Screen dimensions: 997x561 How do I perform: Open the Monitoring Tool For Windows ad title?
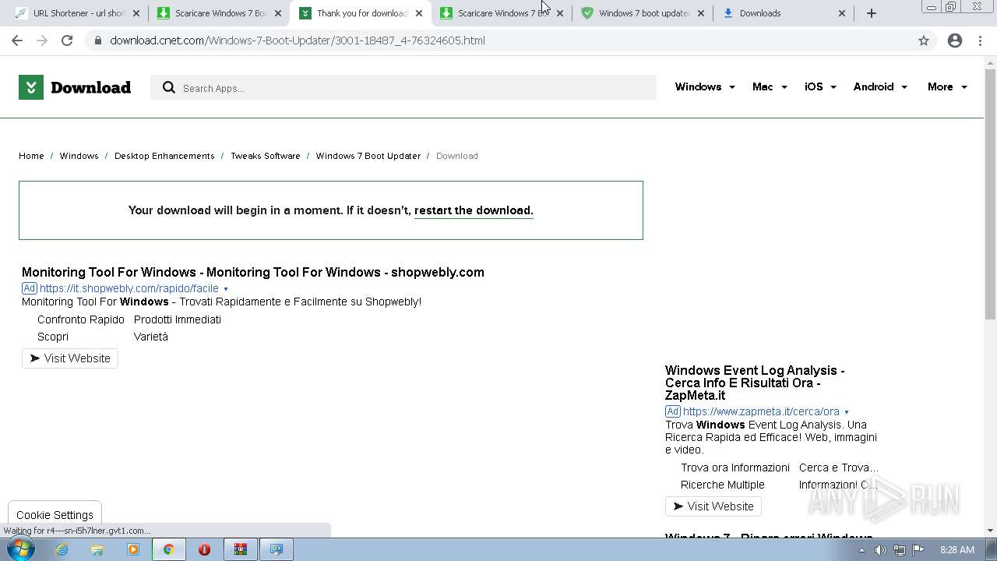point(253,272)
